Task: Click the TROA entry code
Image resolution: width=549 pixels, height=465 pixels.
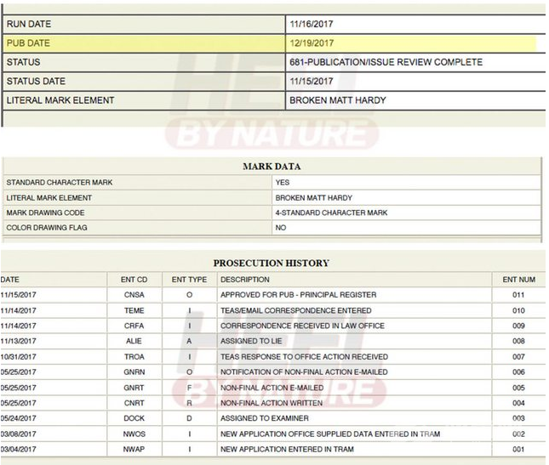Action: [x=134, y=357]
